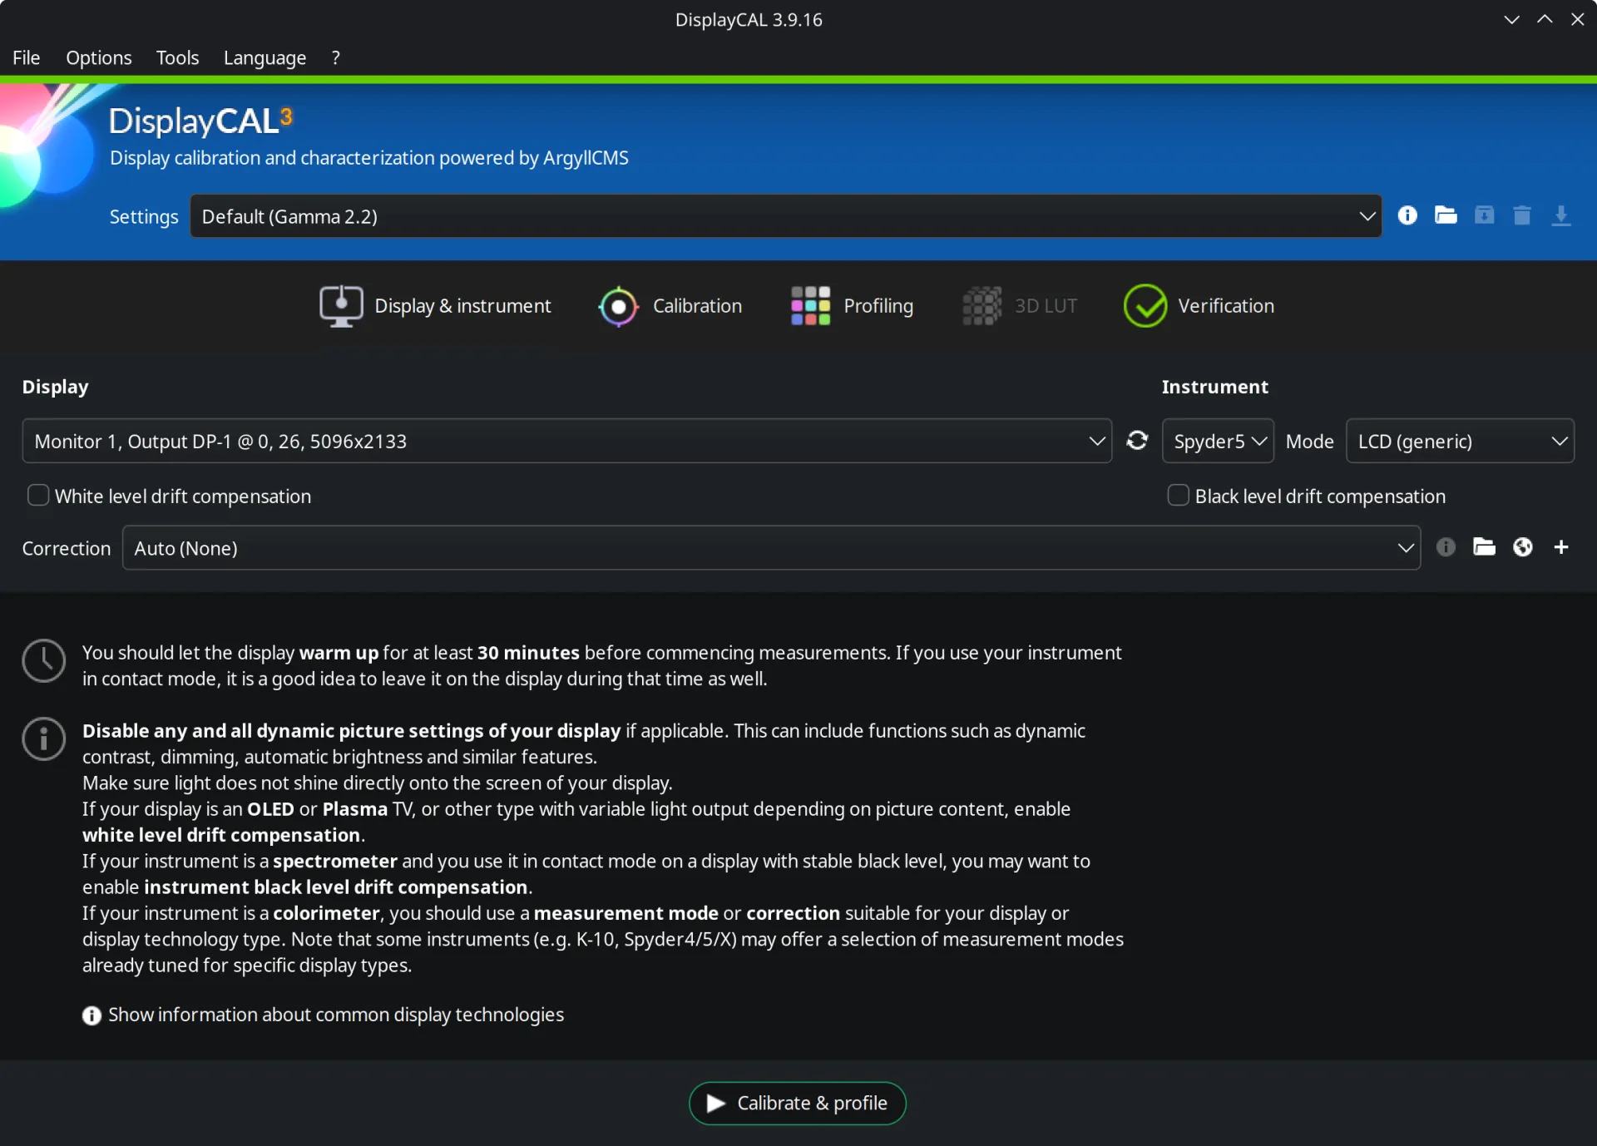Open the Profiling section
This screenshot has width=1597, height=1146.
[x=851, y=305]
